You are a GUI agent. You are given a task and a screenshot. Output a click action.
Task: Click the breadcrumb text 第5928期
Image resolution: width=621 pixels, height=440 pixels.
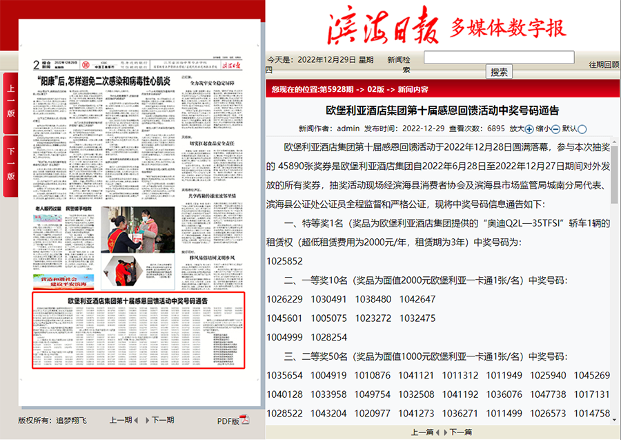point(336,90)
